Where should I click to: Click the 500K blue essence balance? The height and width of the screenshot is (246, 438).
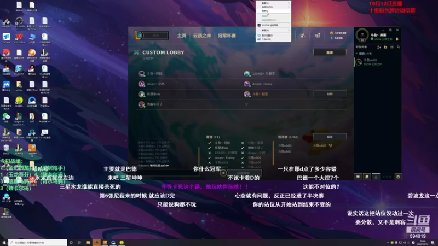pyautogui.click(x=337, y=38)
